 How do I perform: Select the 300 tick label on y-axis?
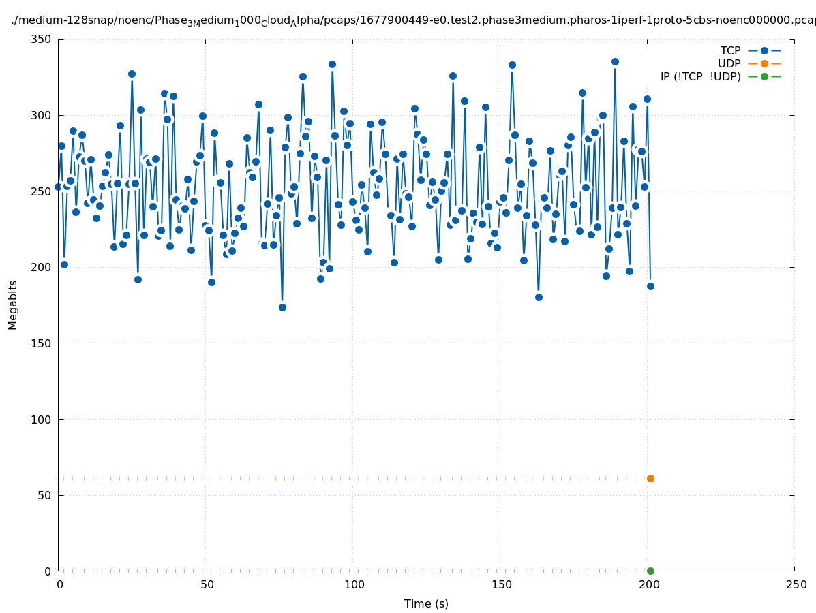pyautogui.click(x=42, y=115)
